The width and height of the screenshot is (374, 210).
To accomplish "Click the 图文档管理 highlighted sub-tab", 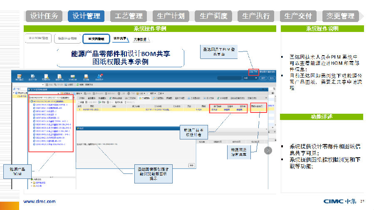I will pyautogui.click(x=96, y=39).
